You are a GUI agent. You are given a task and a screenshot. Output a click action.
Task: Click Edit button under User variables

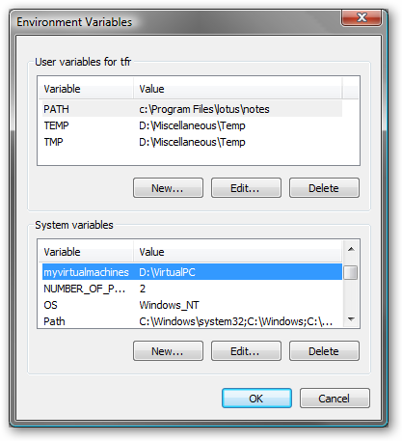pos(246,188)
